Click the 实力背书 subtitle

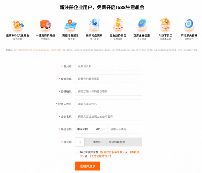(x=189, y=39)
